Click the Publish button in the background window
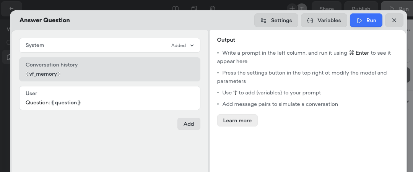The width and height of the screenshot is (413, 172). click(x=361, y=9)
